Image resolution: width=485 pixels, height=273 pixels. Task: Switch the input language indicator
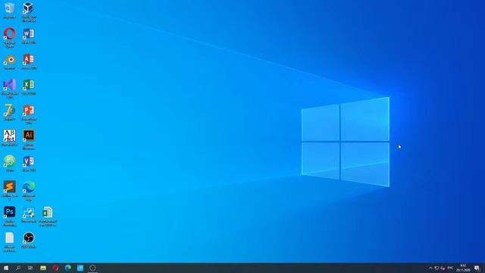pos(450,268)
